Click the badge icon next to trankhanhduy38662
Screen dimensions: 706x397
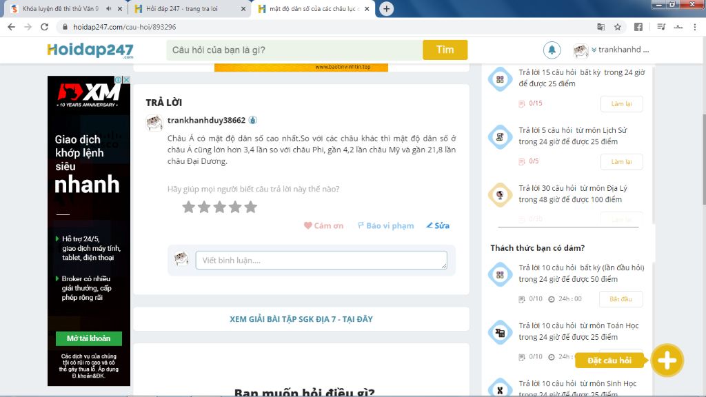pyautogui.click(x=252, y=120)
